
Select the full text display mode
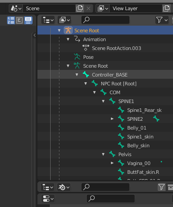[28, 20]
